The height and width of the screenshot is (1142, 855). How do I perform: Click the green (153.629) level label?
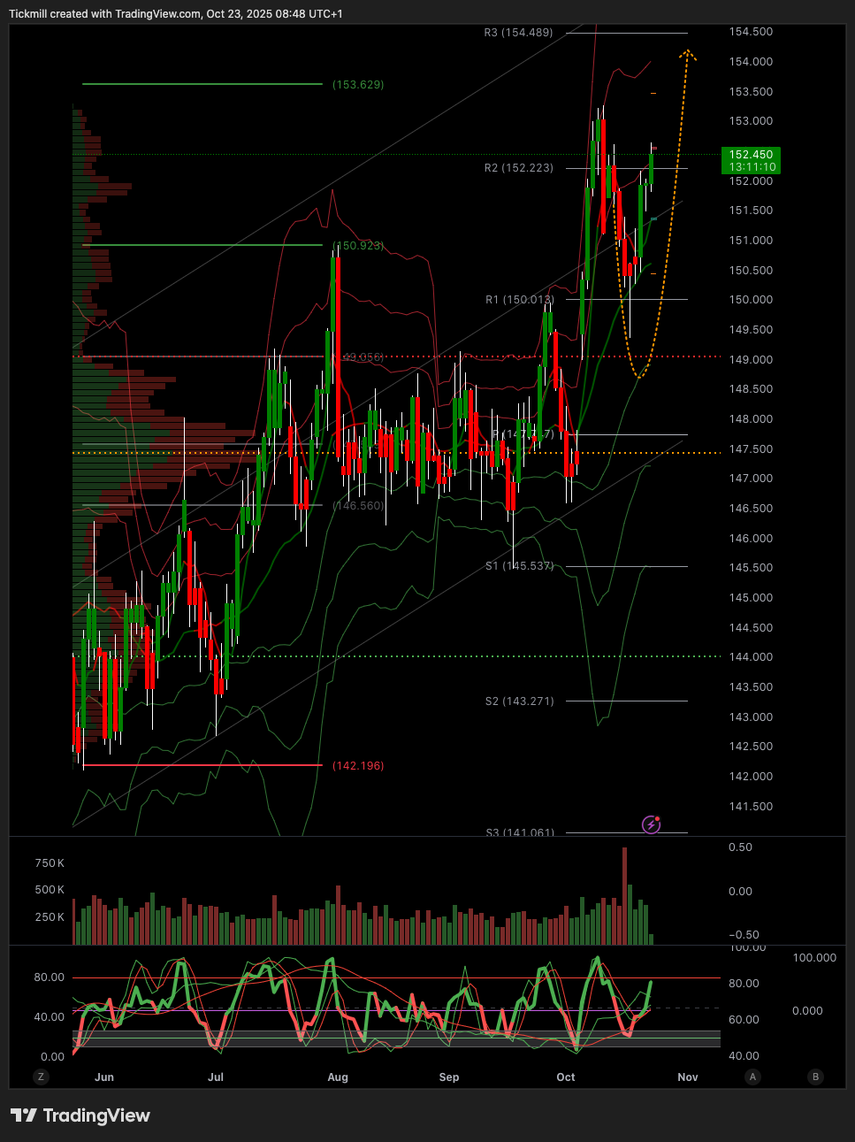click(358, 85)
